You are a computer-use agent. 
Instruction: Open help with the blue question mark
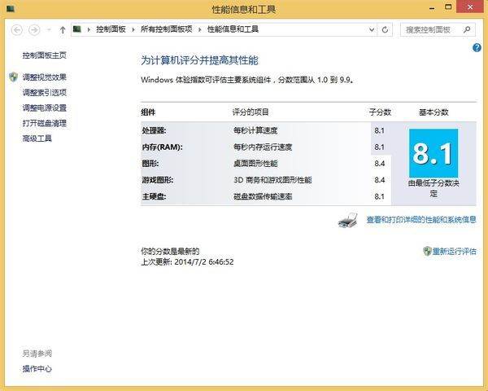[x=477, y=48]
